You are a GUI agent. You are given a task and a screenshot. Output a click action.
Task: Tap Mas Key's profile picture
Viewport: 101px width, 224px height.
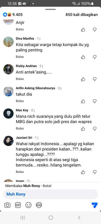click(8, 113)
